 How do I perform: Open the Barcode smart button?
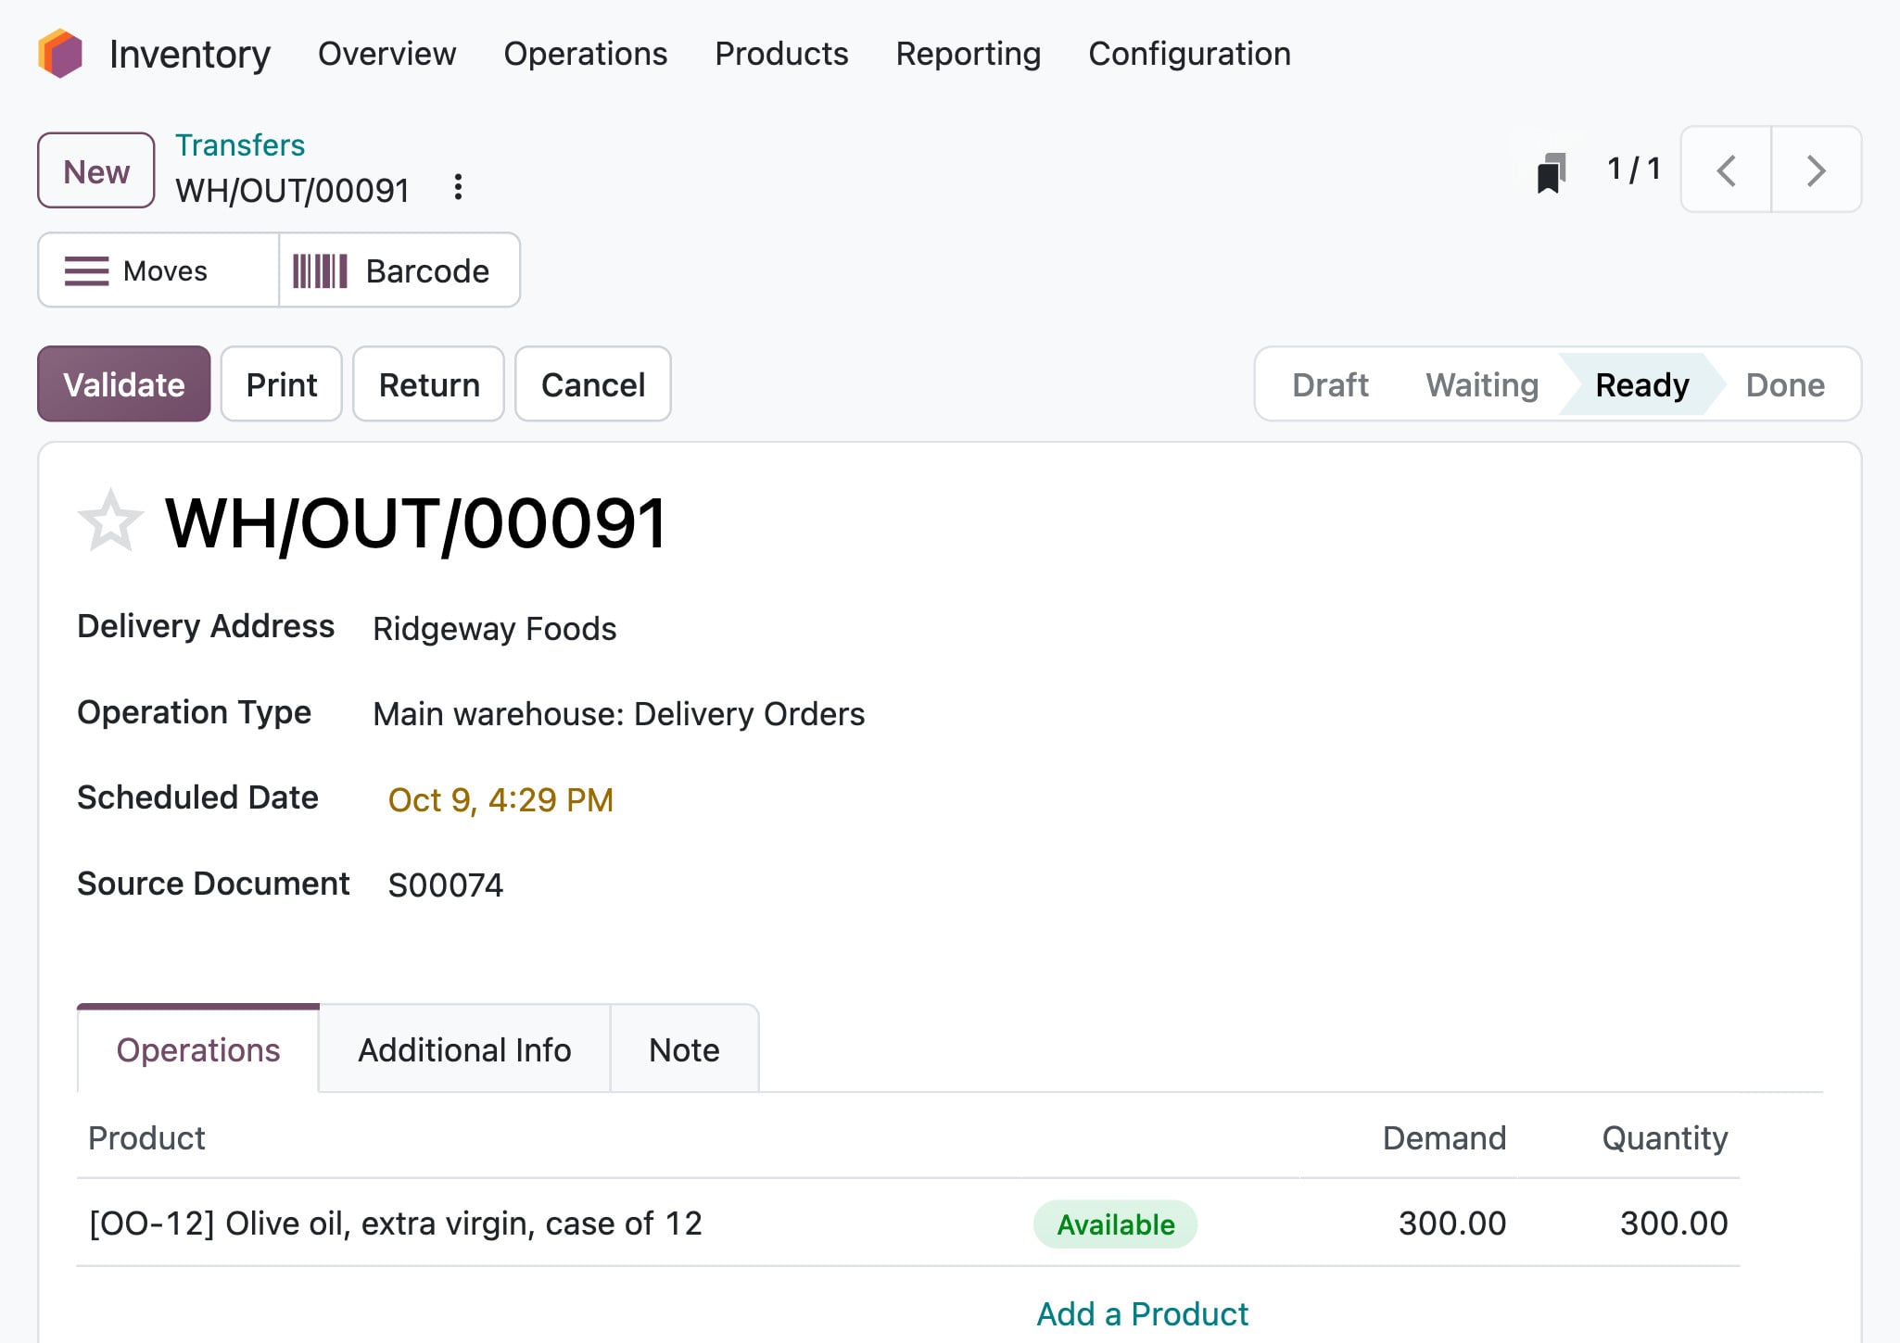point(399,270)
